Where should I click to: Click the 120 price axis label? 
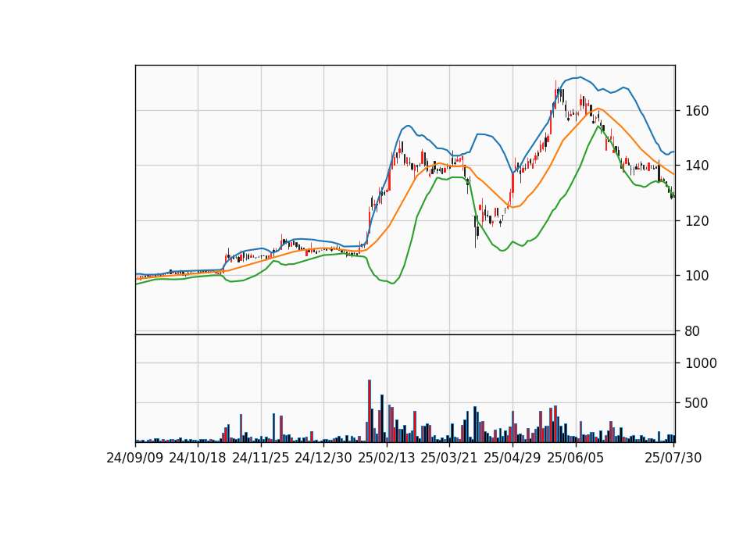coord(696,221)
